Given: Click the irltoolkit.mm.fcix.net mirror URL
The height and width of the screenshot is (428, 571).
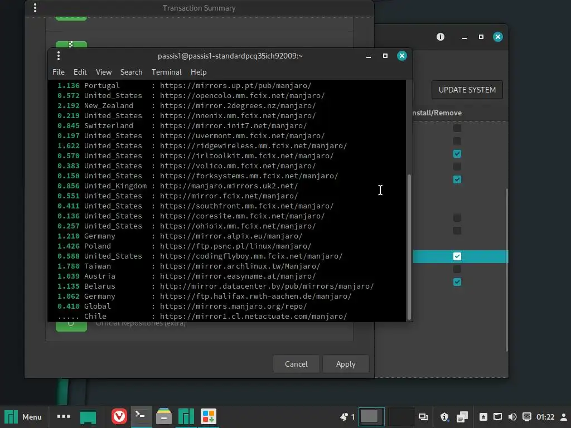Looking at the screenshot, I should pyautogui.click(x=246, y=156).
